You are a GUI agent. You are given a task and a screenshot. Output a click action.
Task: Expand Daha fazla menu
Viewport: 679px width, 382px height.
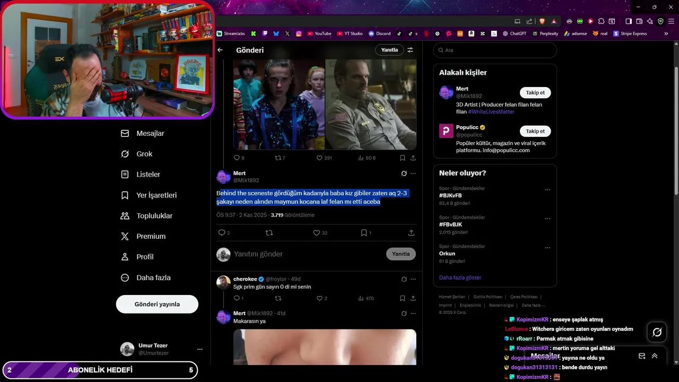coord(146,277)
